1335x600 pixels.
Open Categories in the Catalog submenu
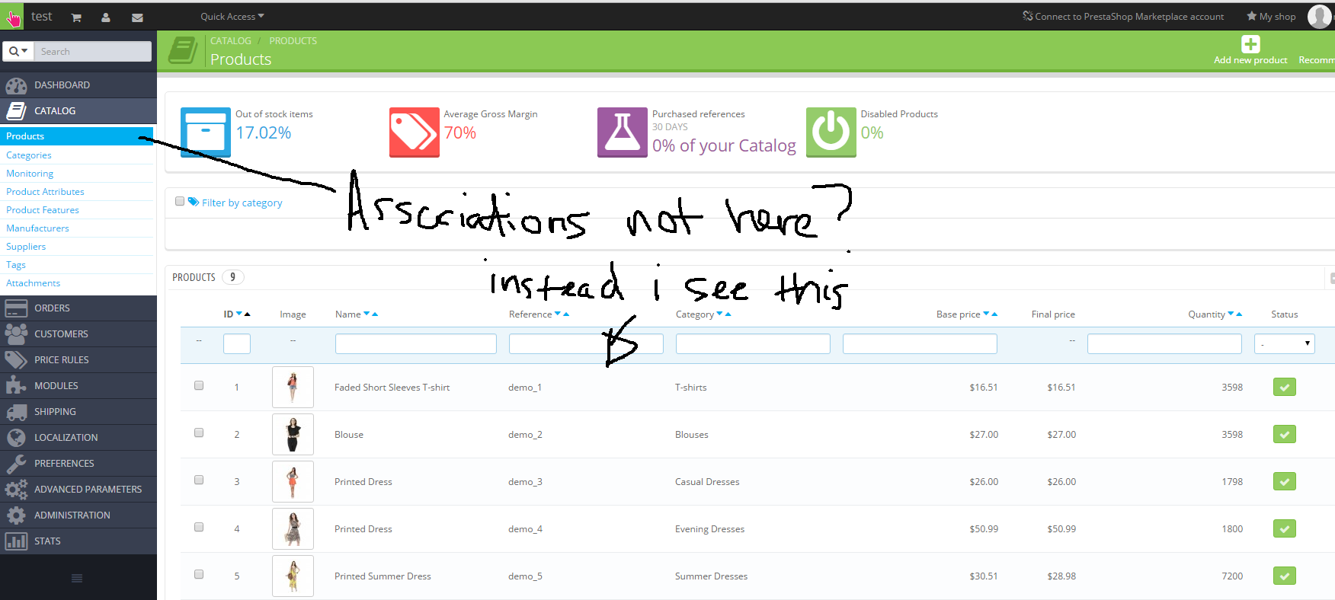click(29, 155)
